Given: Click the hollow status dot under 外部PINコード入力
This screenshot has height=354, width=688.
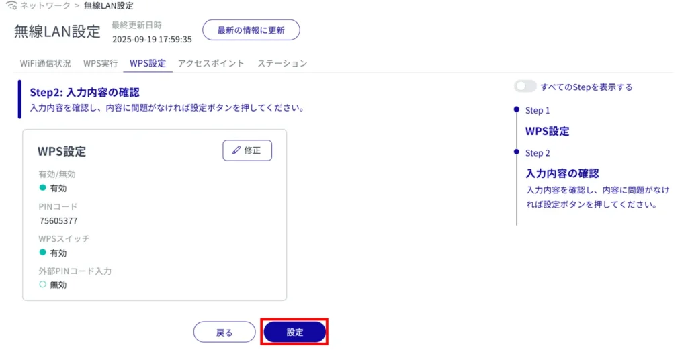Looking at the screenshot, I should (x=42, y=285).
